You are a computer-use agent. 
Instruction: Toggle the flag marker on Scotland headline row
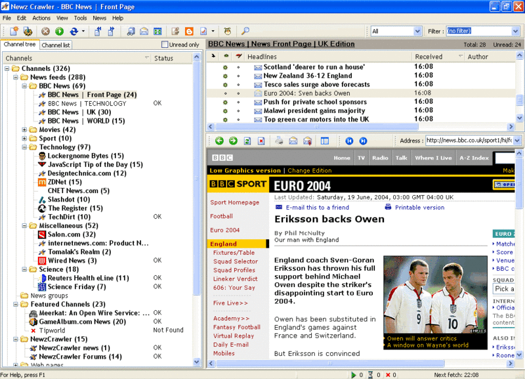(238, 67)
